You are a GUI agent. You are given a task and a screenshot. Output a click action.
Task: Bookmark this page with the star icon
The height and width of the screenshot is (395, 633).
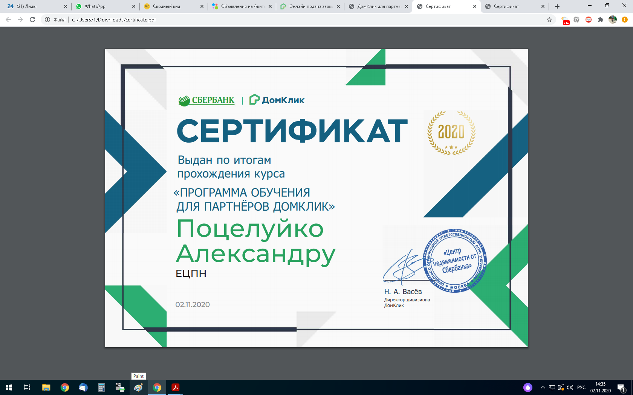click(549, 20)
